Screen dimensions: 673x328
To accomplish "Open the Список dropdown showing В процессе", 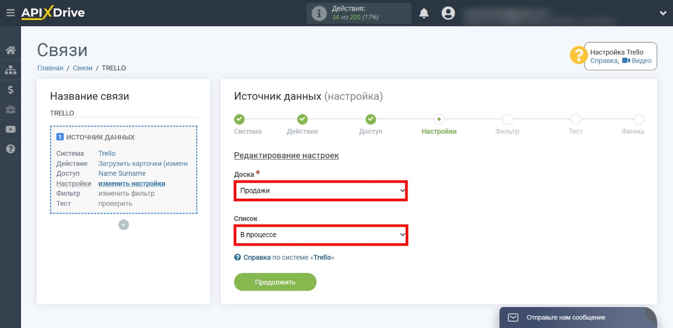I will [x=321, y=235].
